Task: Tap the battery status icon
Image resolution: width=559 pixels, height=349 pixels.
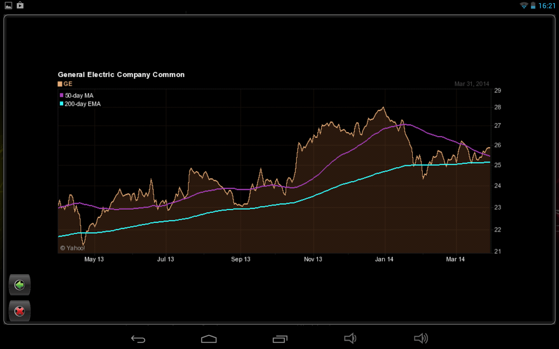Action: click(x=533, y=5)
